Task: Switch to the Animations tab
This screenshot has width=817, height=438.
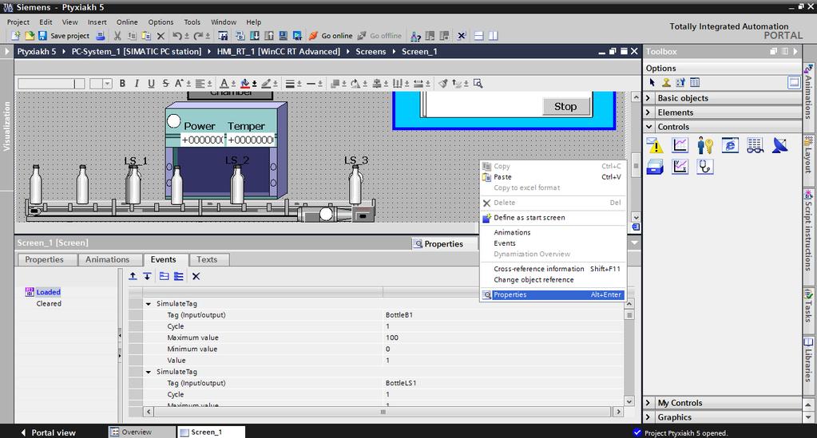Action: click(107, 259)
